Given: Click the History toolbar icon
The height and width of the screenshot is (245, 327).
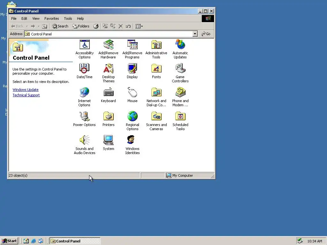Looking at the screenshot, I should point(96,26).
